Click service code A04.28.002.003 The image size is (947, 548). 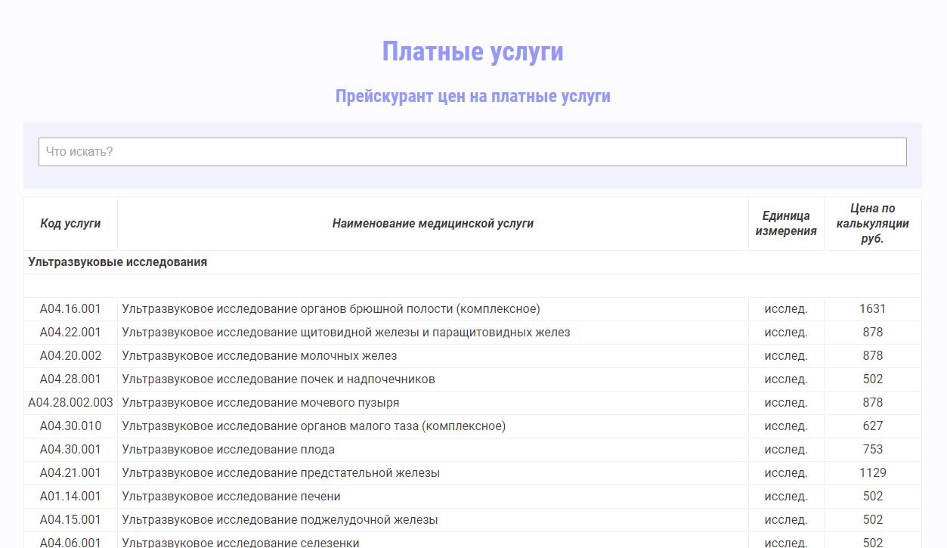tap(70, 403)
